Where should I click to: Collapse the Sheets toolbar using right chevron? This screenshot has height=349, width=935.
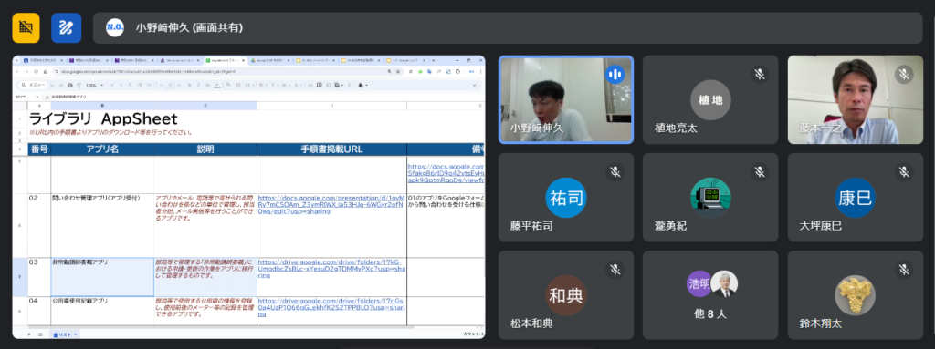(x=474, y=85)
